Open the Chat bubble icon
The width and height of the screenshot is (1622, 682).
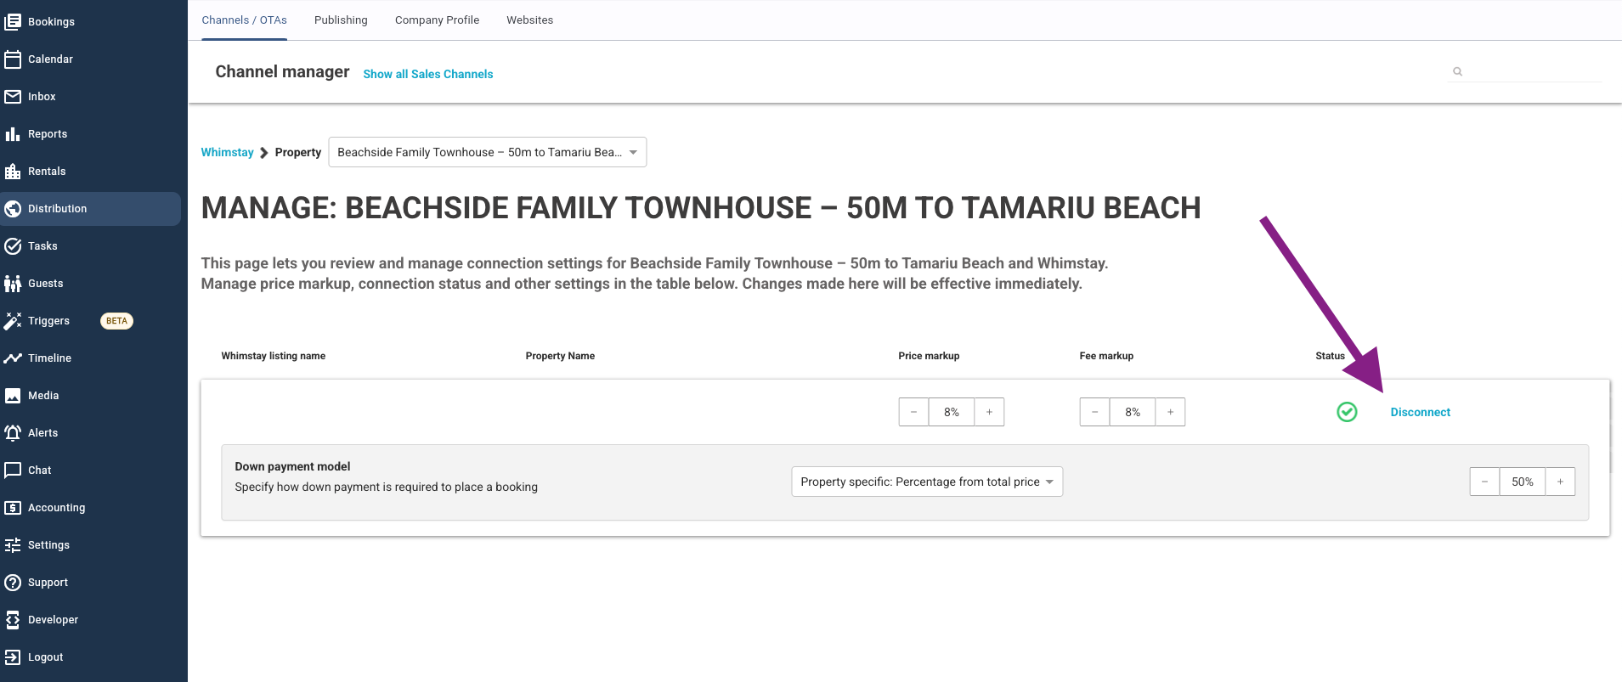point(13,471)
